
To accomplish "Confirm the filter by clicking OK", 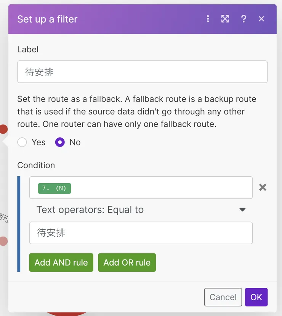I will pyautogui.click(x=256, y=297).
